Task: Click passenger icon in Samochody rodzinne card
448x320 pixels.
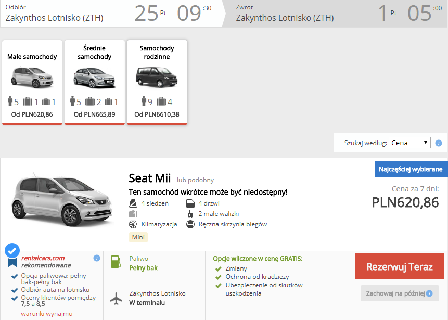Action: pyautogui.click(x=144, y=101)
